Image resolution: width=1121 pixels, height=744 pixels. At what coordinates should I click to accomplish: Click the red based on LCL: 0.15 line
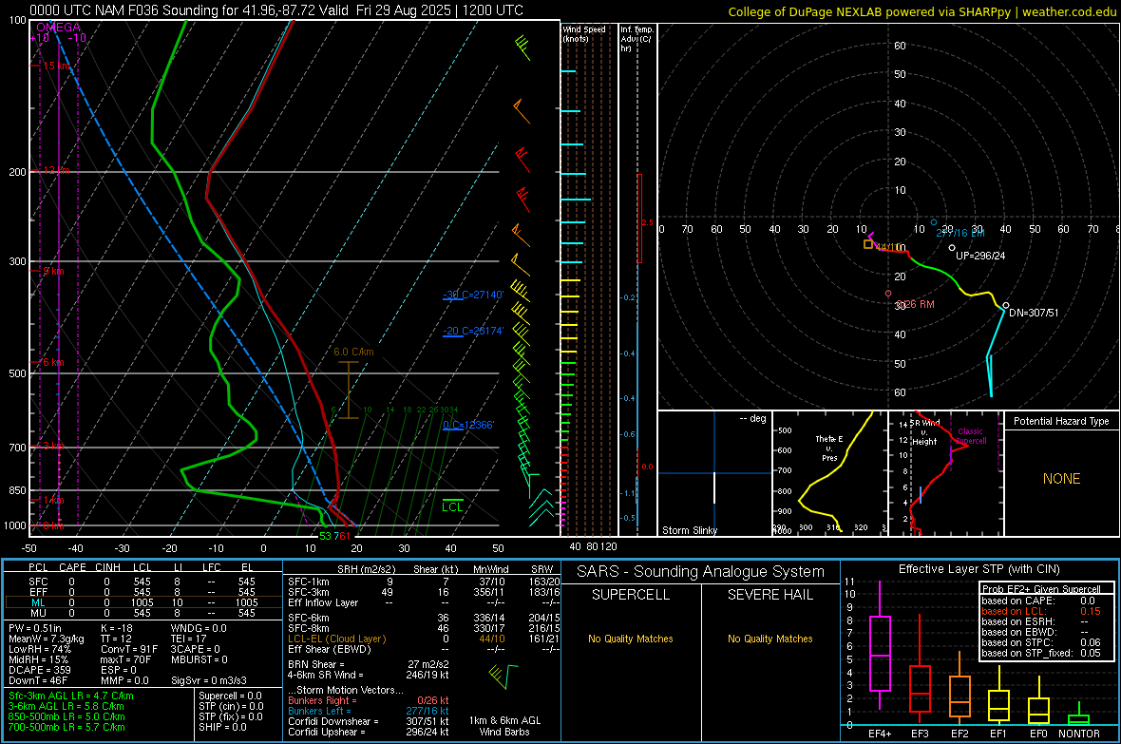[x=1041, y=611]
